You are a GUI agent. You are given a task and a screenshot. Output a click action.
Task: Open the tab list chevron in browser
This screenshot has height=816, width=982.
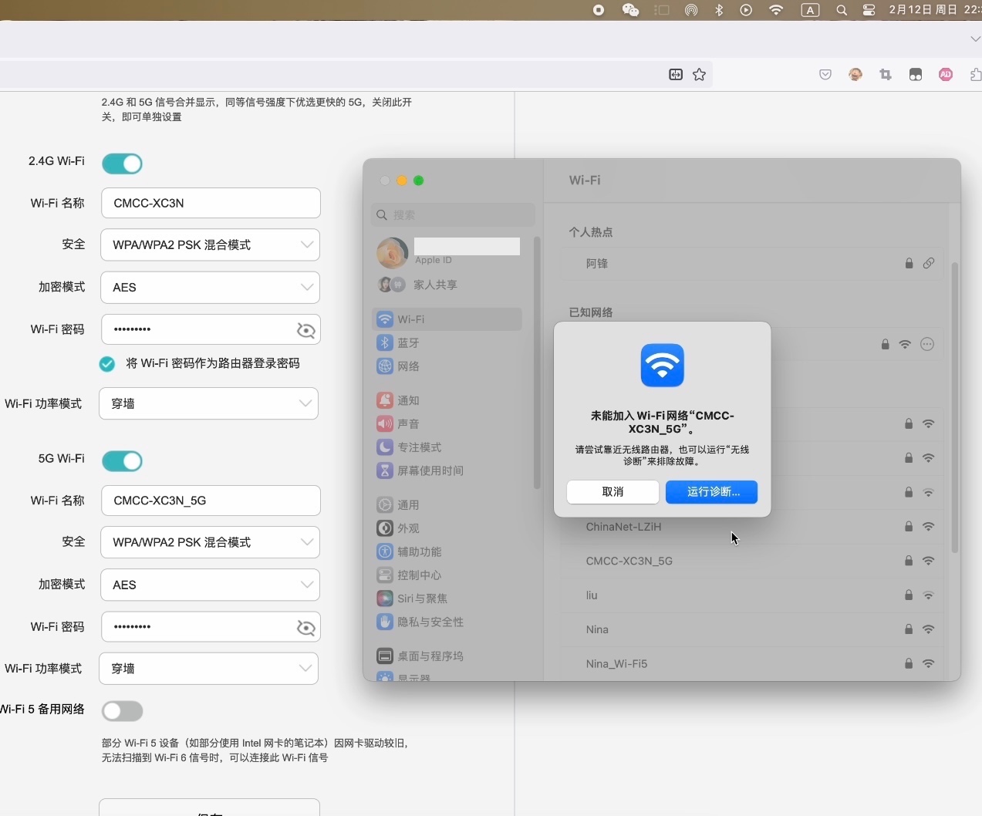(x=975, y=39)
